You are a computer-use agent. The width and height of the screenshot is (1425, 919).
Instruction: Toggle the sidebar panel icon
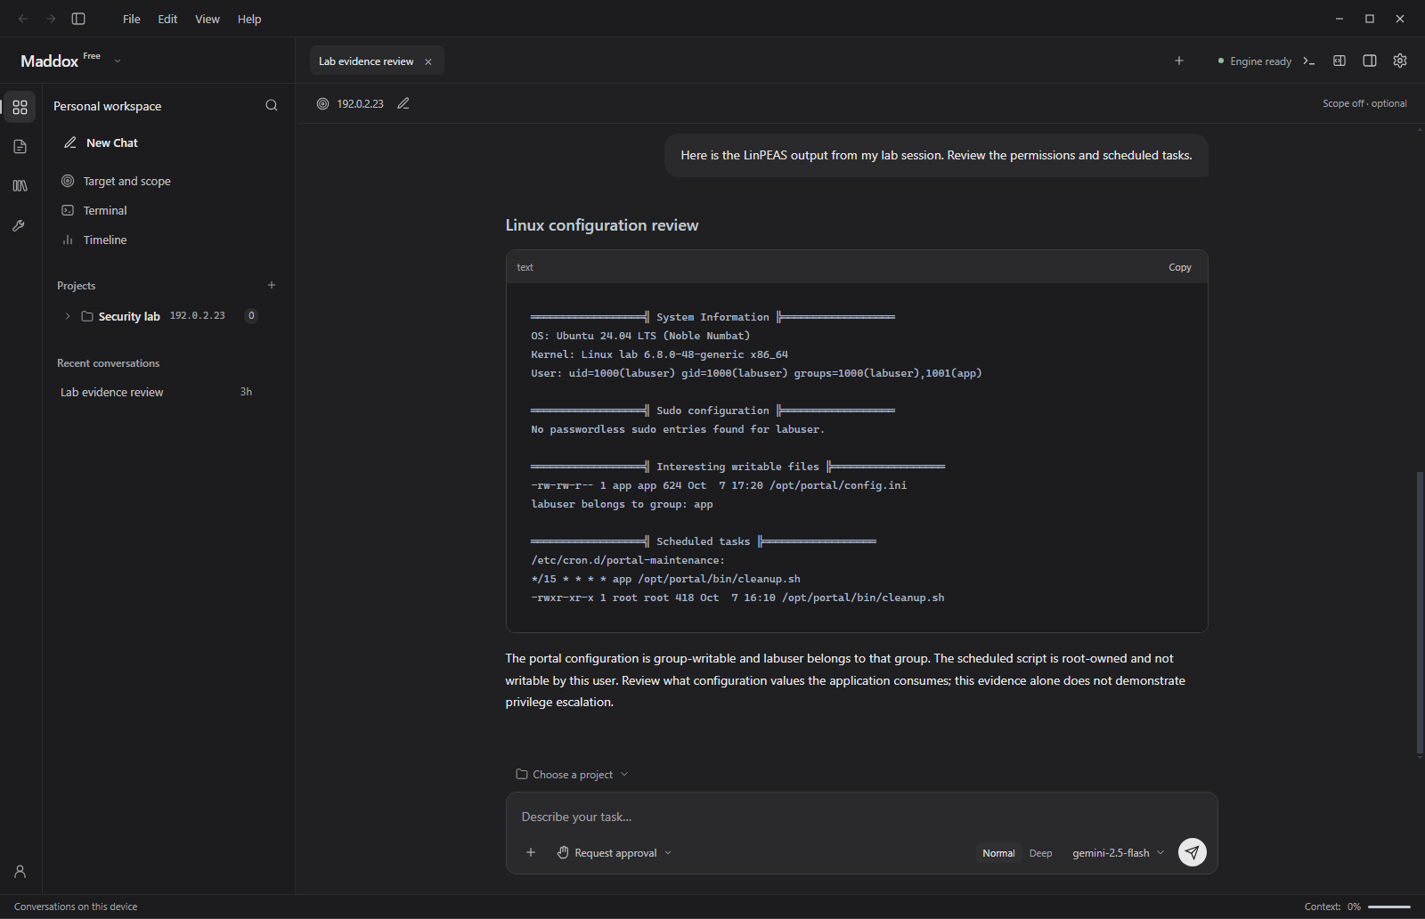pyautogui.click(x=78, y=19)
